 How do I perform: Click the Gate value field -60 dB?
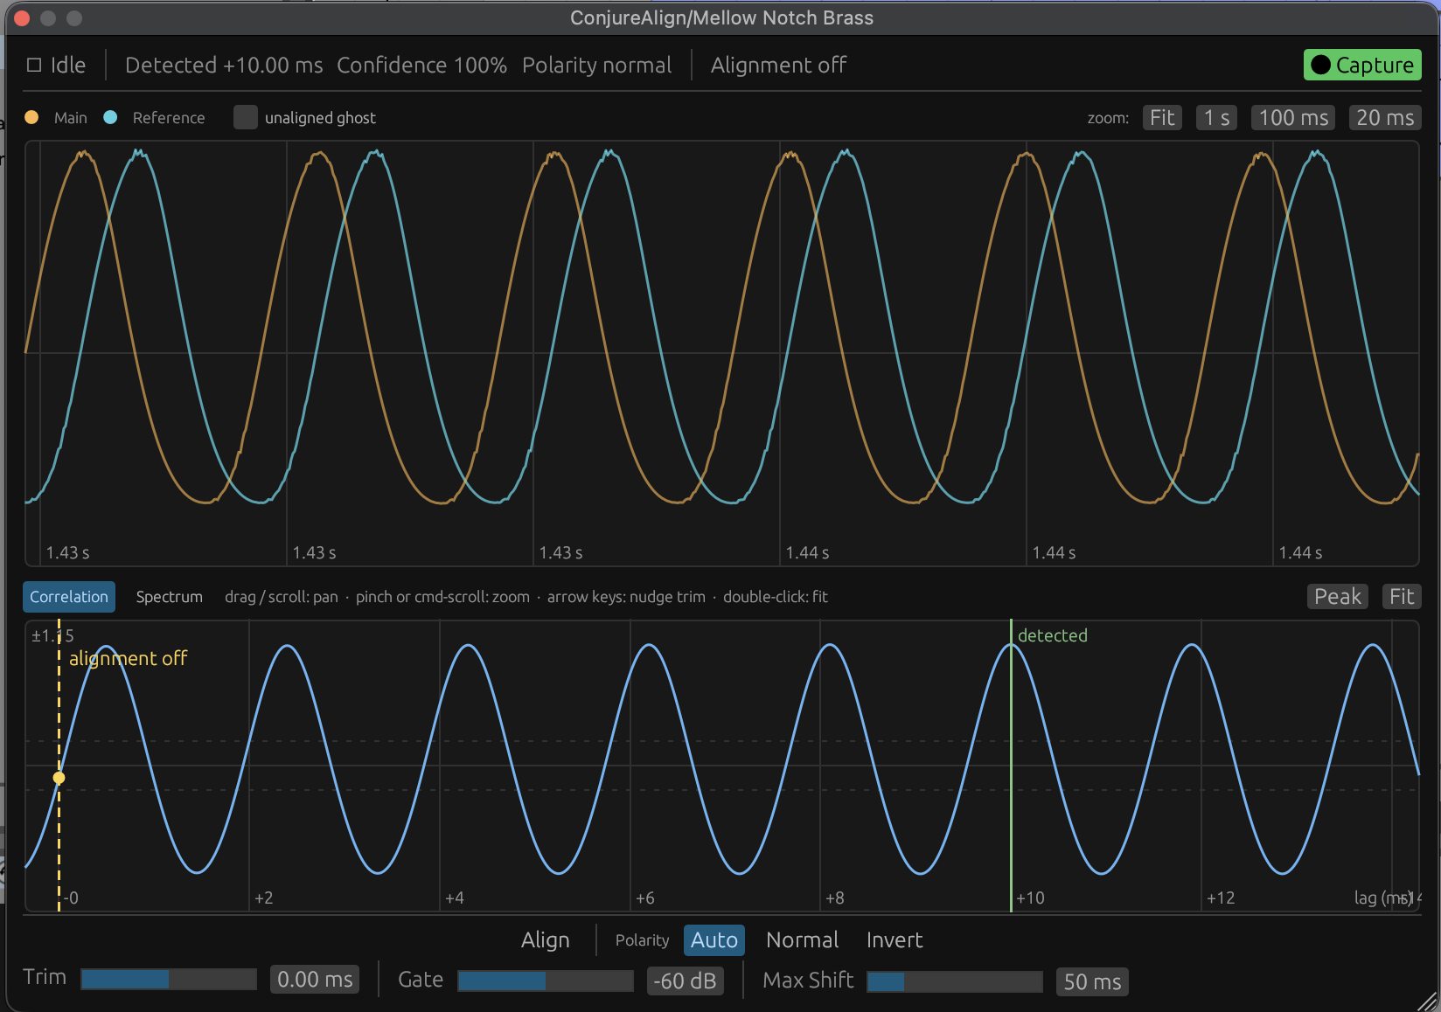685,981
